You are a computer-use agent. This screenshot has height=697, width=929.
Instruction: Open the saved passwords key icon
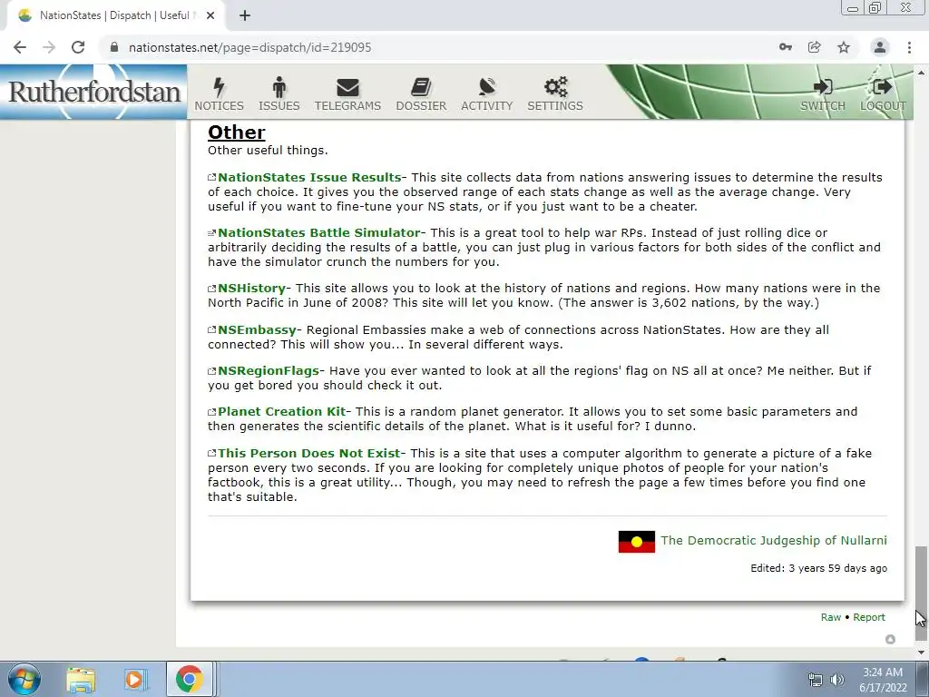(x=786, y=47)
